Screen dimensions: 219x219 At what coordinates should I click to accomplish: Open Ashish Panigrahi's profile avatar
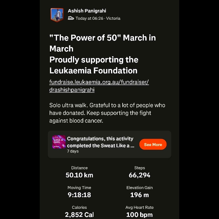(57, 15)
